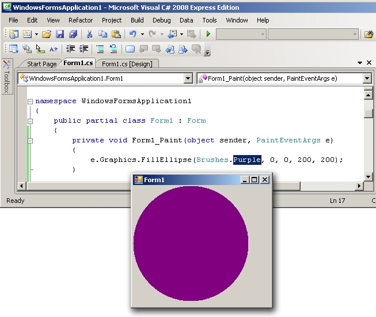Click the Save All icon

pyautogui.click(x=73, y=34)
